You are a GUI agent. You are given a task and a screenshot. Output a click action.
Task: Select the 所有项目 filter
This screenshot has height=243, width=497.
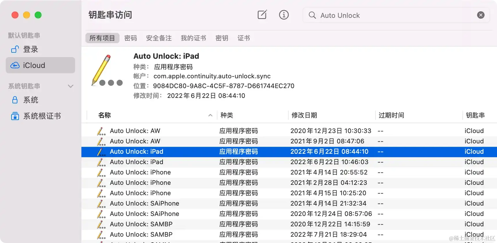click(x=102, y=38)
